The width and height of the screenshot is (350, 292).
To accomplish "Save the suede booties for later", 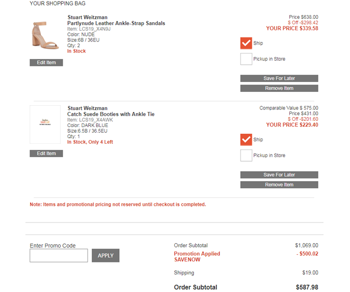I will pos(279,175).
